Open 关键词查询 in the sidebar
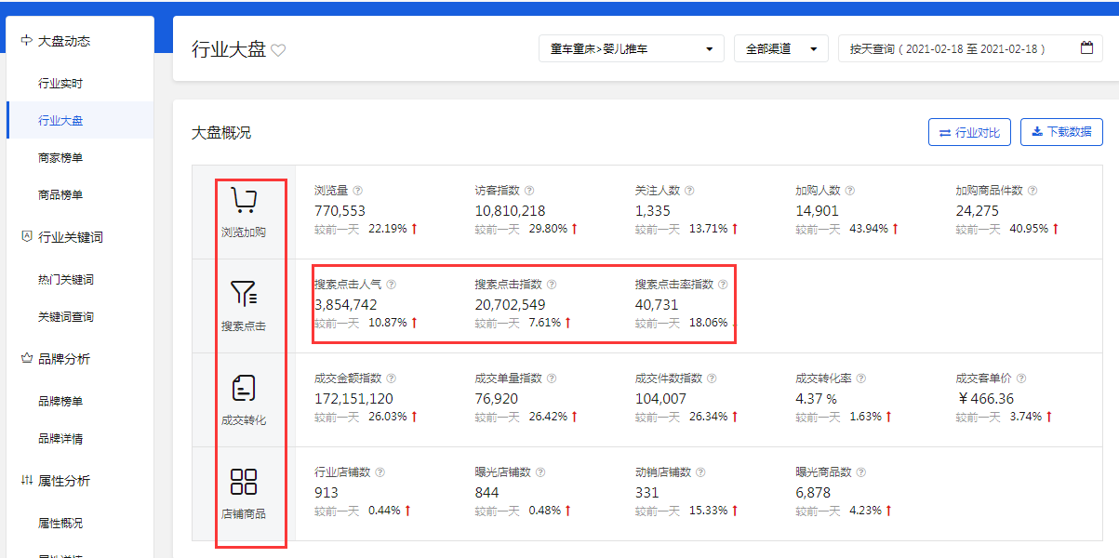 66,317
